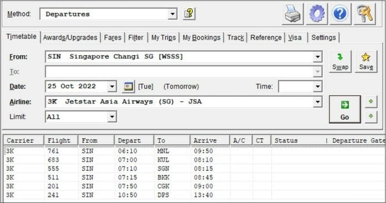The image size is (386, 203).
Task: Expand the From airport dropdown
Action: pos(318,57)
